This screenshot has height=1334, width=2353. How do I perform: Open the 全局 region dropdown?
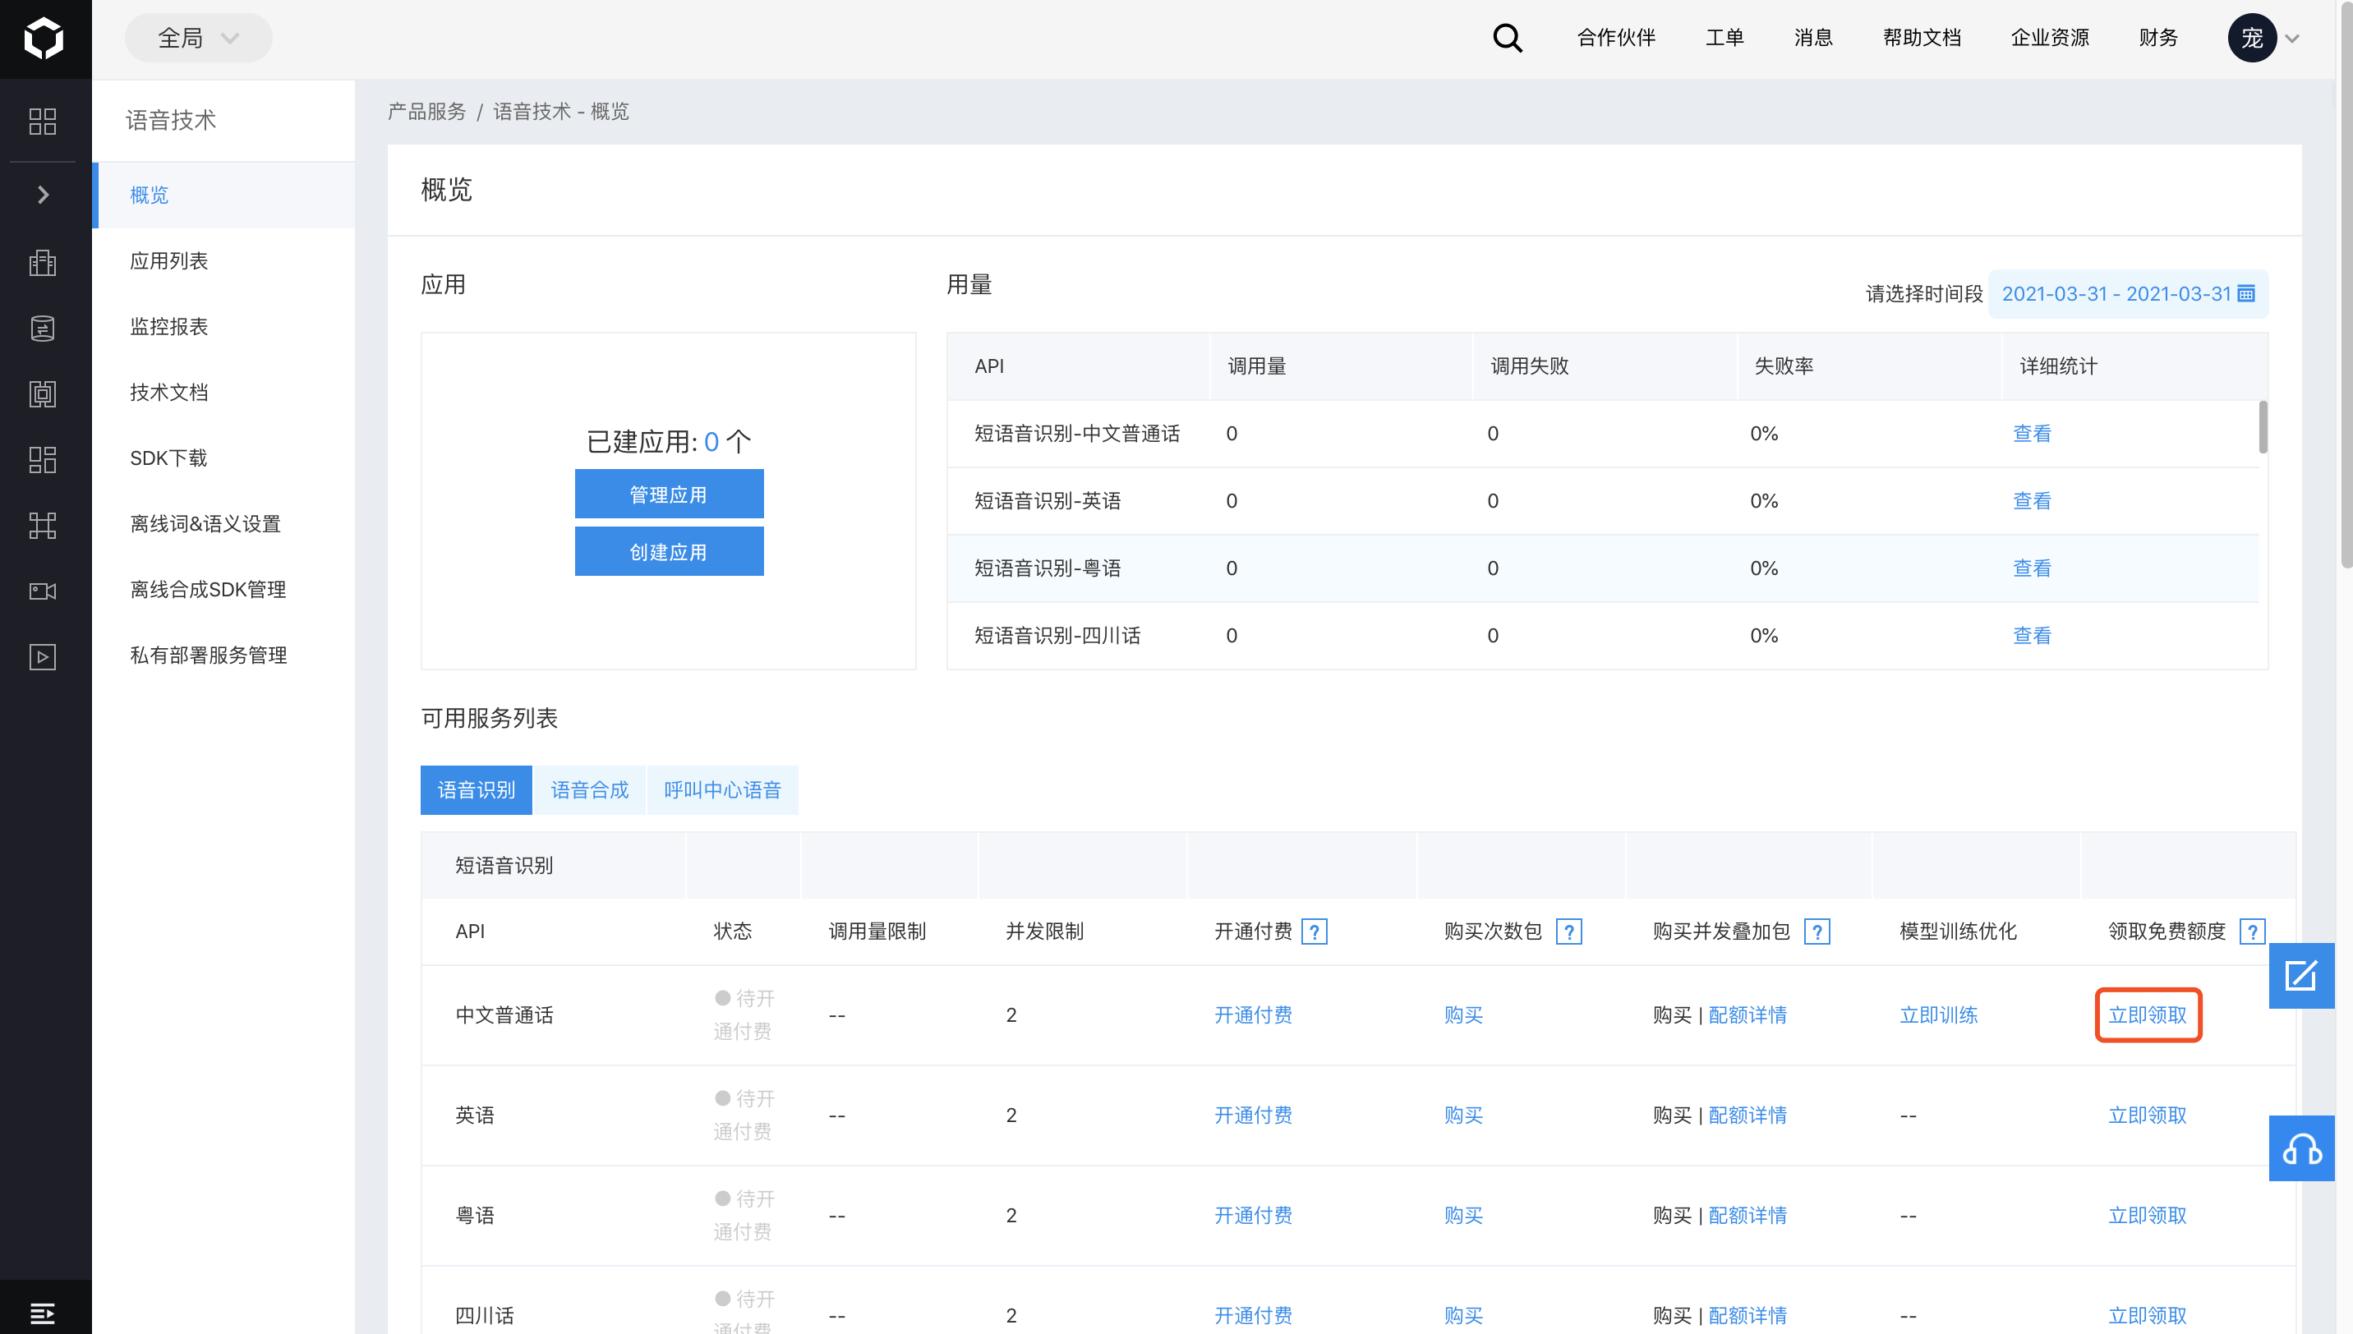point(198,38)
